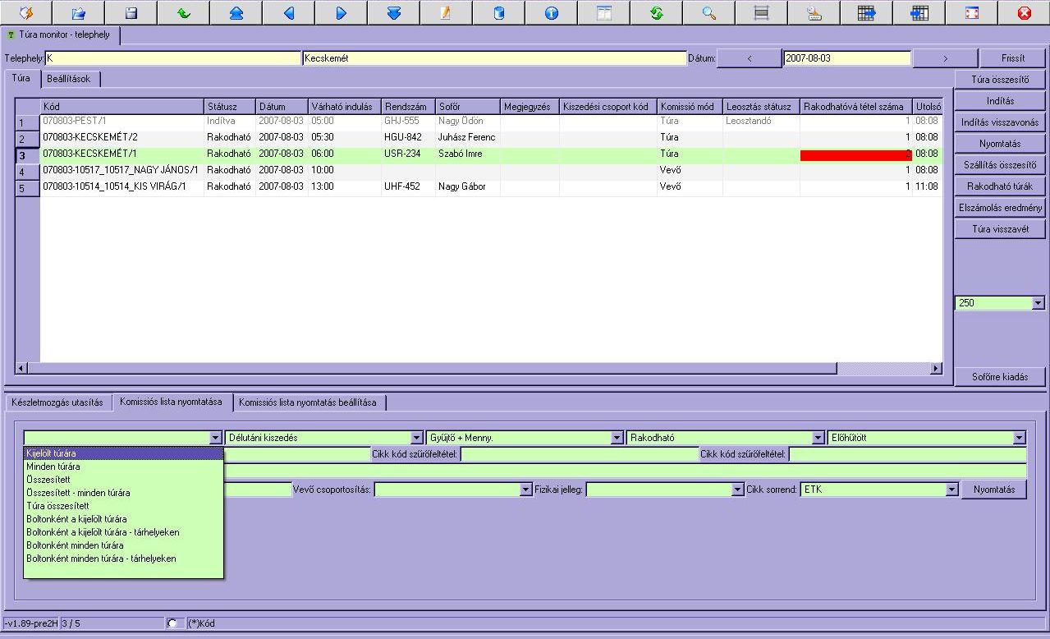The height and width of the screenshot is (639, 1050).
Task: Select 'Minden túrára' from the open list
Action: (53, 467)
